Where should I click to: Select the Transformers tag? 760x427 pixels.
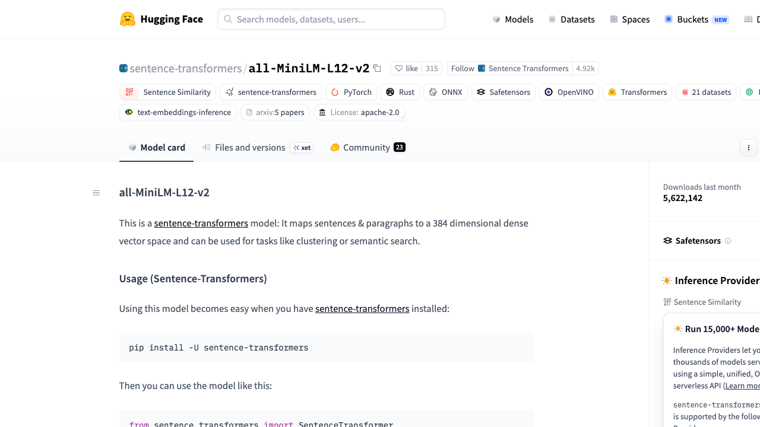[637, 92]
